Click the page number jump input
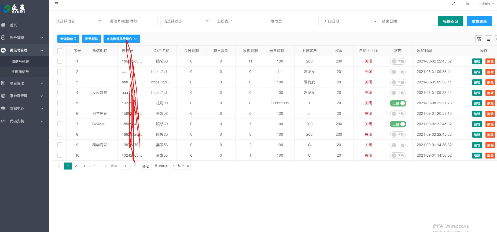497x232 pixels. click(x=125, y=166)
